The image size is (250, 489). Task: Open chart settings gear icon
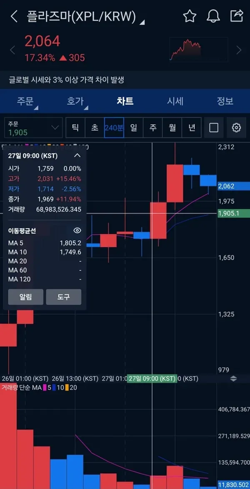(x=237, y=127)
